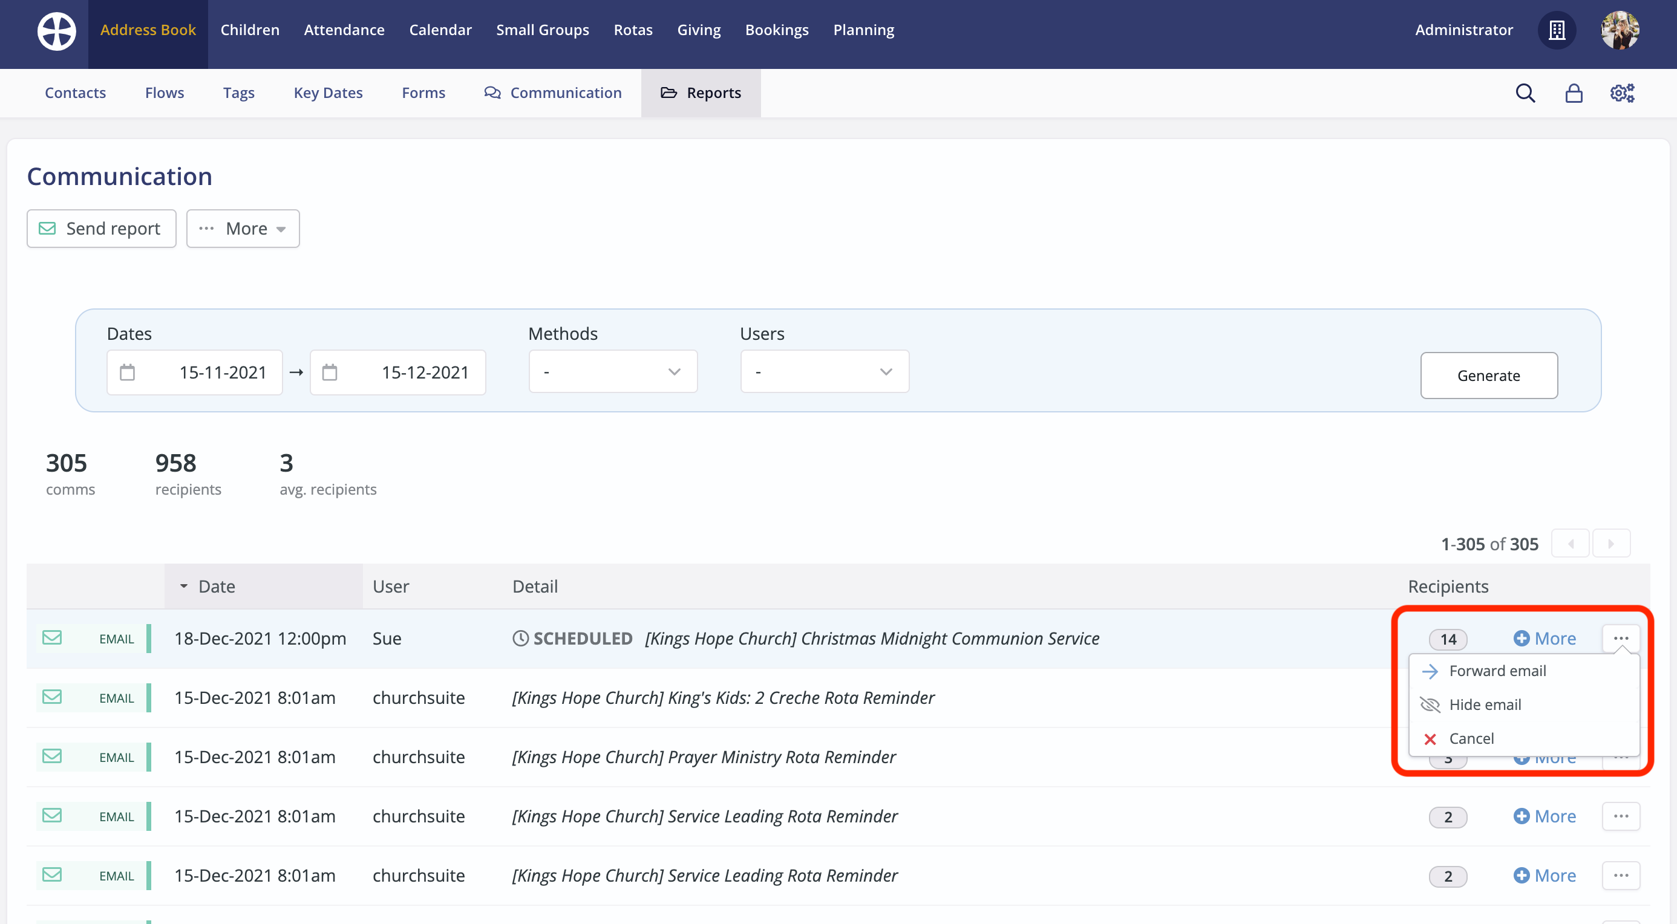
Task: Open the Rotas menu item
Action: (x=633, y=30)
